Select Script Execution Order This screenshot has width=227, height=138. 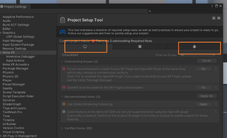point(18,96)
